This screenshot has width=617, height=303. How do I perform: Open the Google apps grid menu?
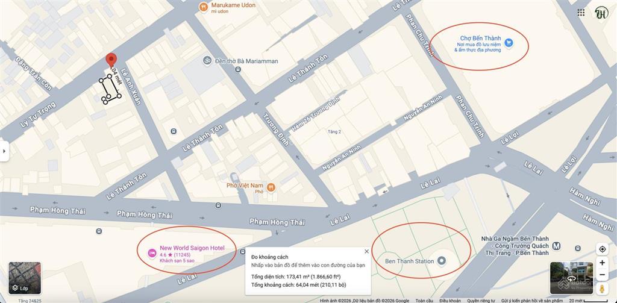(581, 13)
